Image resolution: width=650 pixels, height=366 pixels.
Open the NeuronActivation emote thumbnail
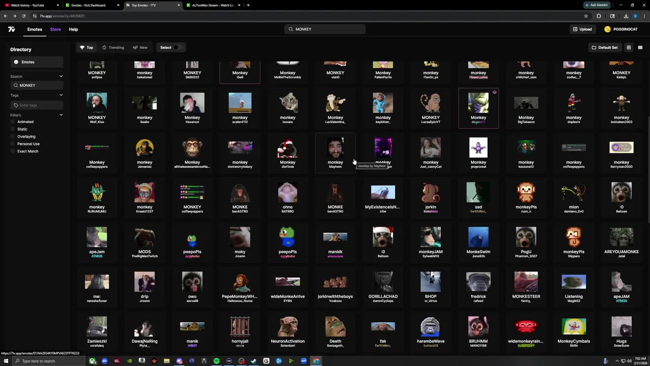point(287,327)
